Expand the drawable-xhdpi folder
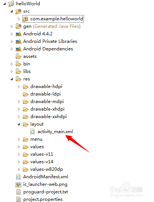154x202 pixels. (x=19, y=109)
